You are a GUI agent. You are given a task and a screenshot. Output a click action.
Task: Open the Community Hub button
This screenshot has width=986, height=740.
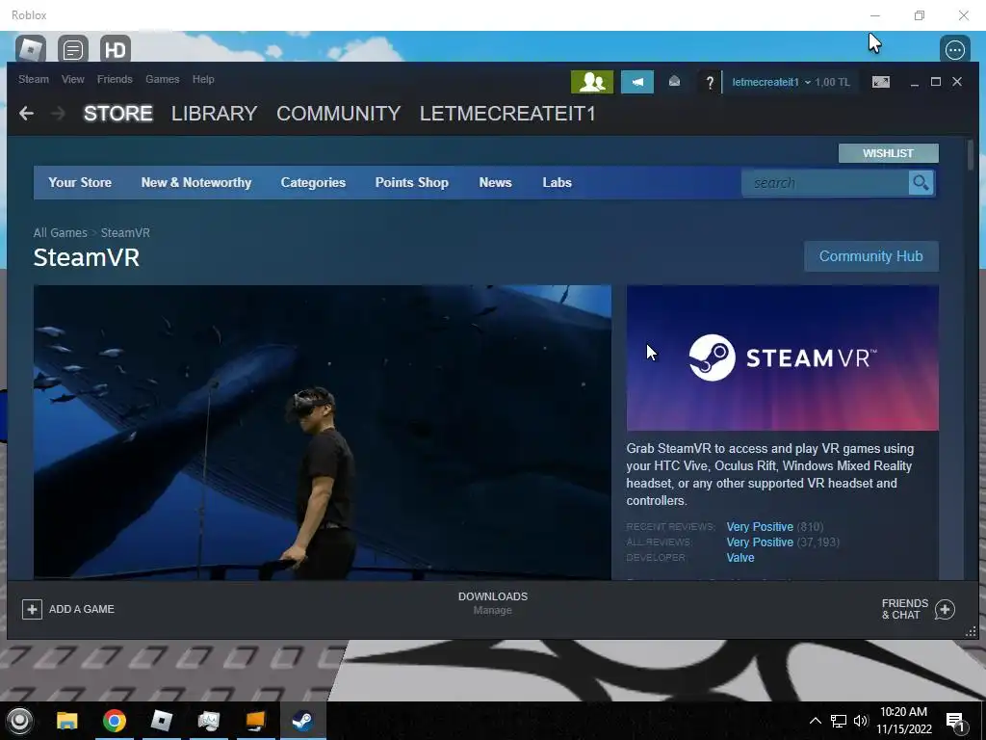870,256
